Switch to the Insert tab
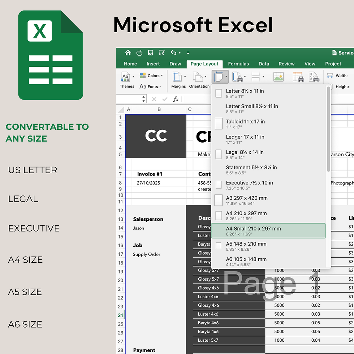 tap(153, 64)
